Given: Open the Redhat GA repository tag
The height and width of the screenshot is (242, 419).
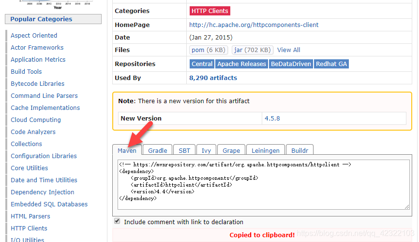Looking at the screenshot, I should coord(331,64).
